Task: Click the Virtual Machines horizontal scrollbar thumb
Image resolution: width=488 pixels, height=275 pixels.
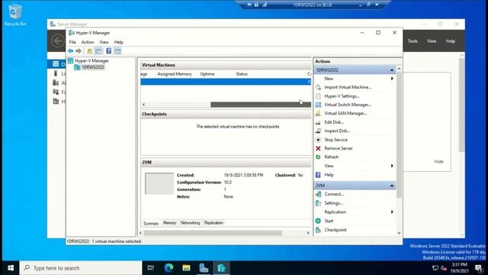Action: [261, 105]
